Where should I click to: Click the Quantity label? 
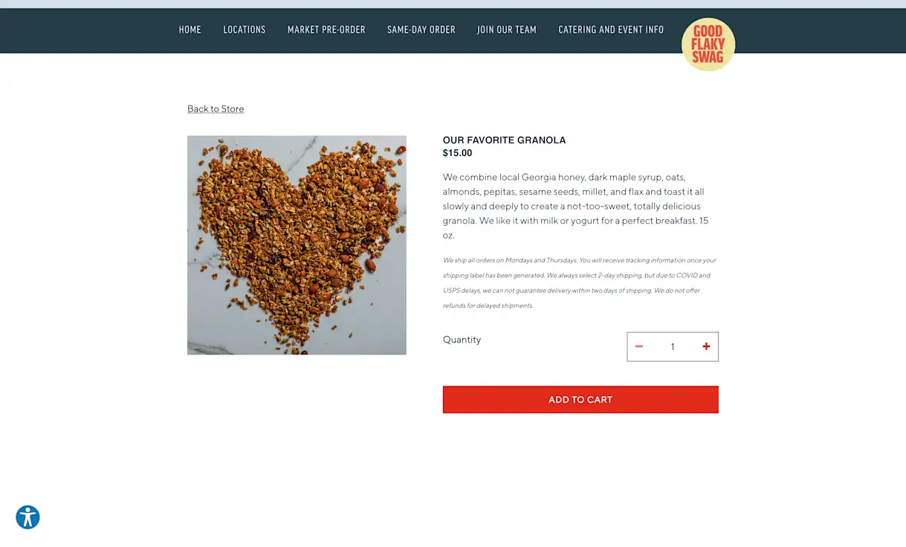462,340
